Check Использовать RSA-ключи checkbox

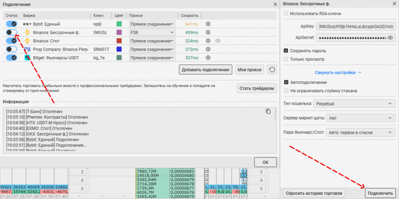[286, 14]
